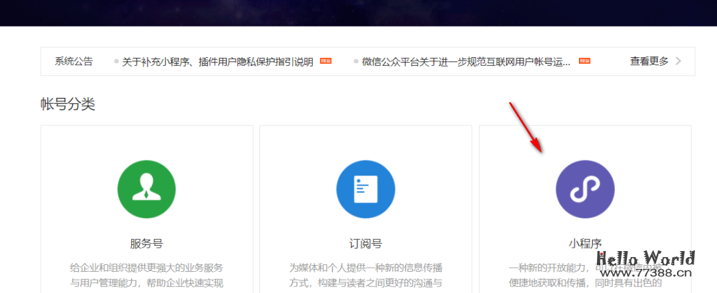
Task: Click 服务号 description 给企业和组织提供更强大的业务服务
Action: 147,268
